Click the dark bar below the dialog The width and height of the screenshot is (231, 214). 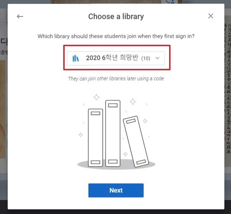(115, 212)
